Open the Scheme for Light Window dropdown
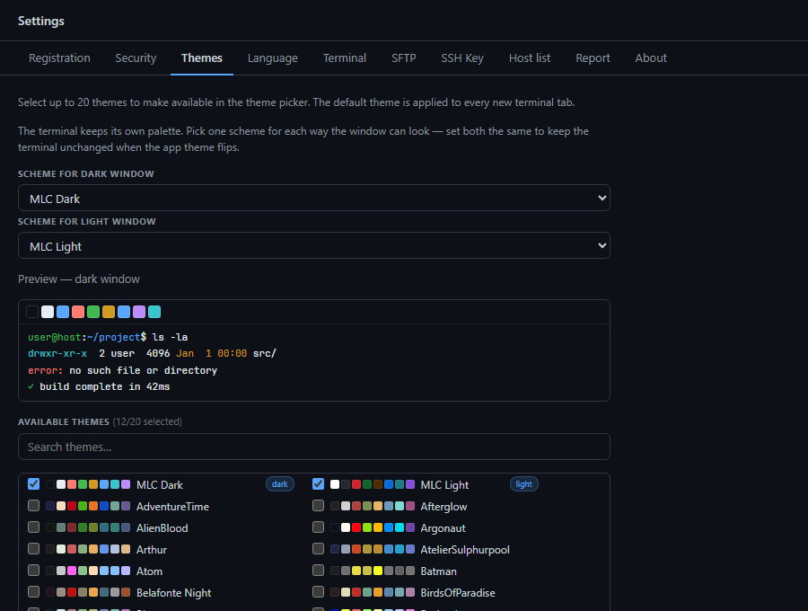Viewport: 808px width, 611px height. click(x=314, y=245)
